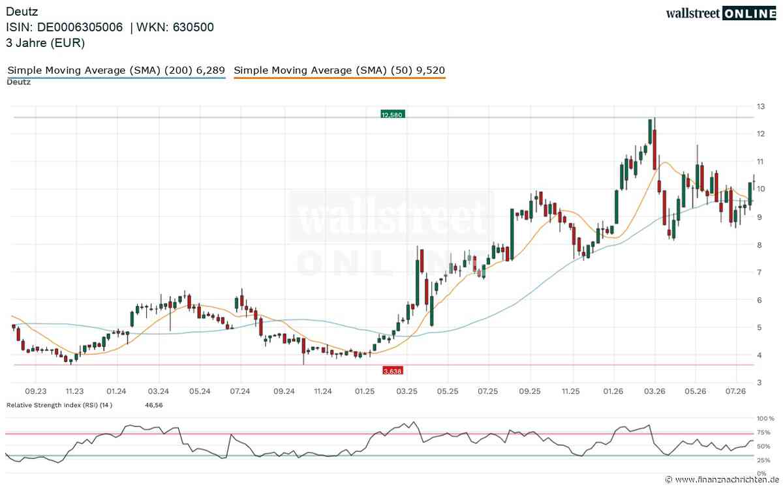Select the SMA (200) 6,289 legend label
This screenshot has height=489, width=783.
click(x=116, y=70)
